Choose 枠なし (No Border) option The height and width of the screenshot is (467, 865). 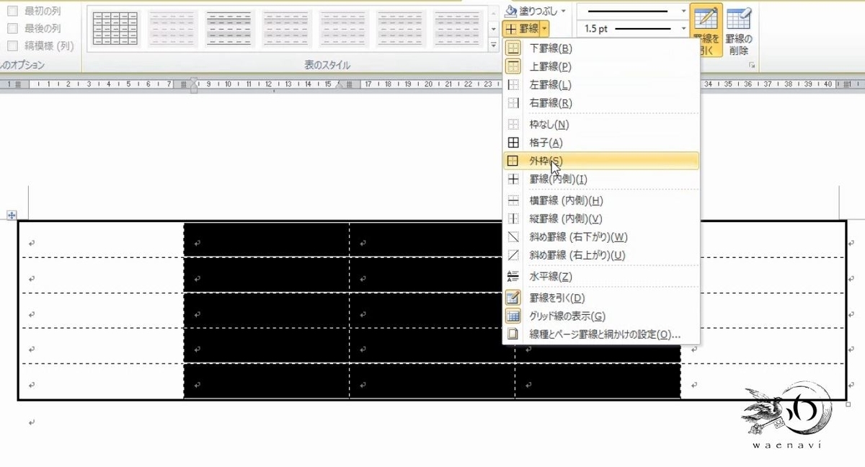point(548,123)
